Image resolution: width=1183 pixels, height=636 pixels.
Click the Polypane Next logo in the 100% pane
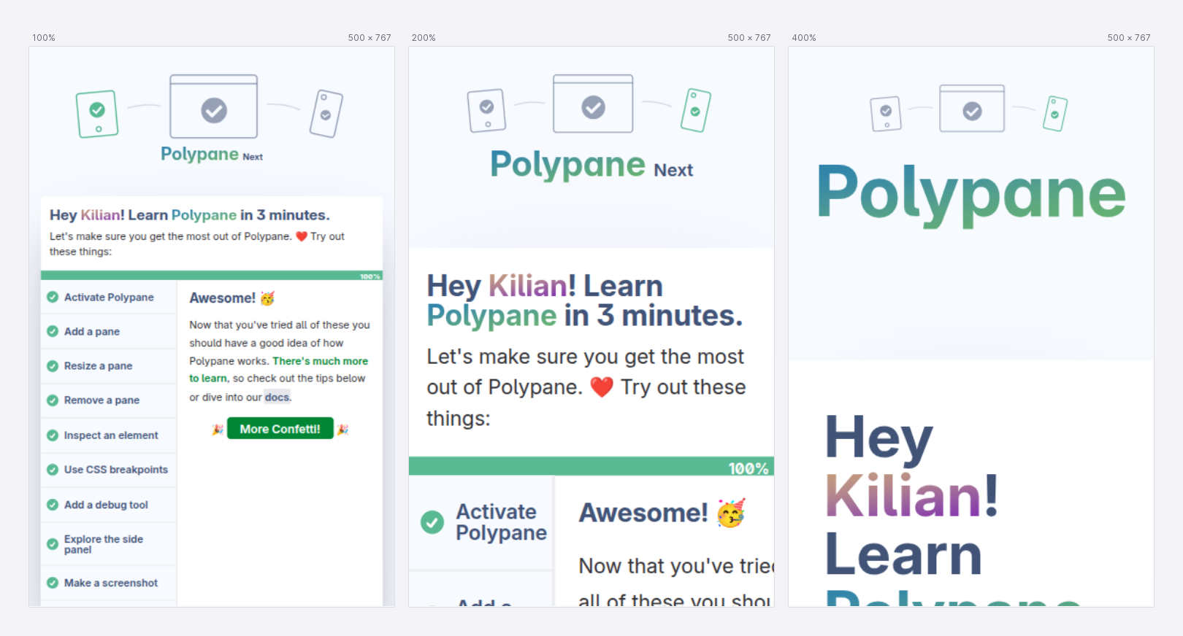pyautogui.click(x=212, y=154)
